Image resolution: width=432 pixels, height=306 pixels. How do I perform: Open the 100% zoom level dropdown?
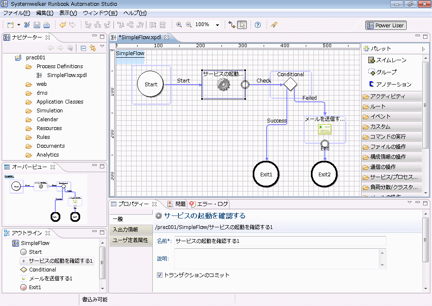click(x=217, y=25)
